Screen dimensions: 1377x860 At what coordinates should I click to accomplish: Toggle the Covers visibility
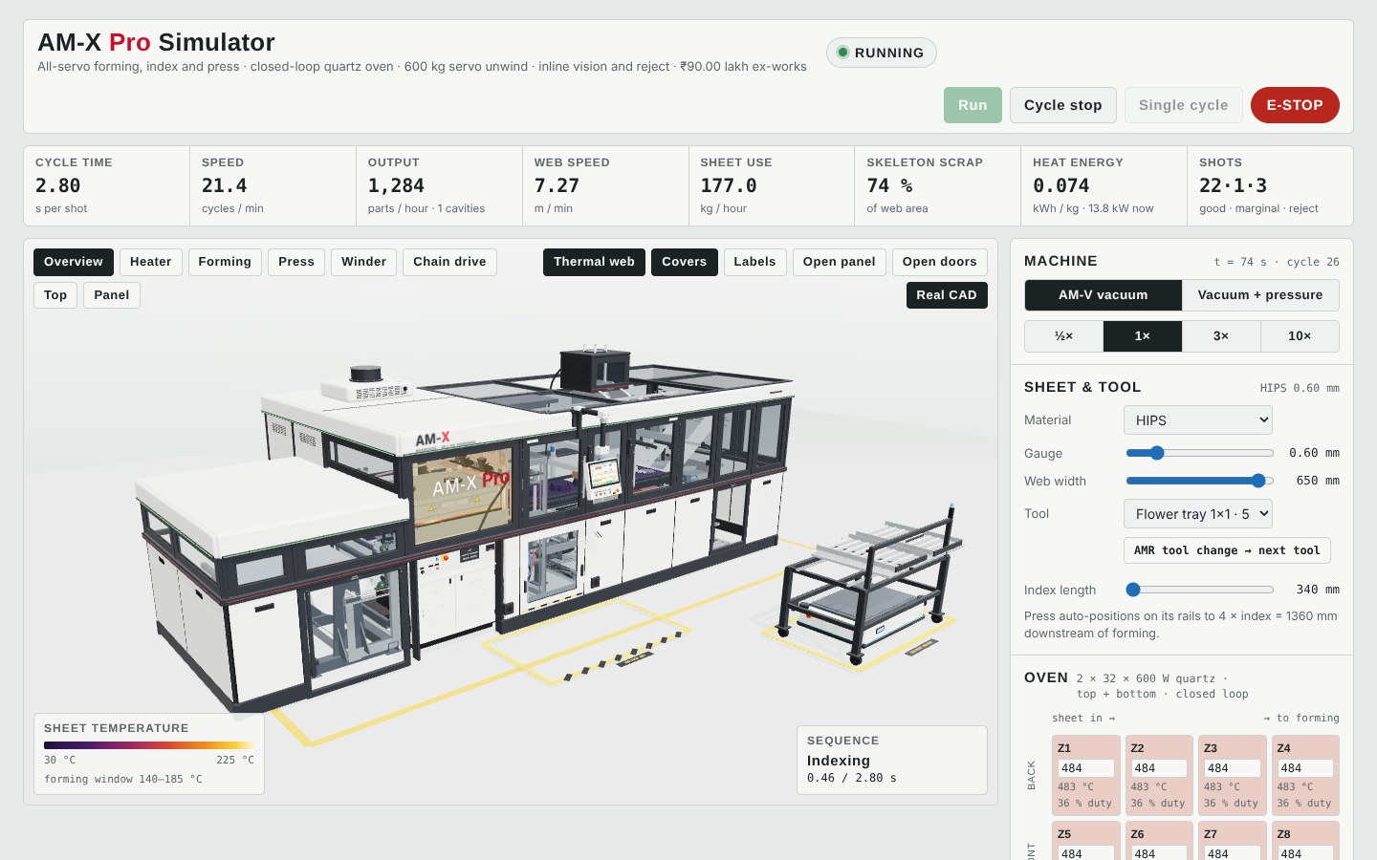685,262
